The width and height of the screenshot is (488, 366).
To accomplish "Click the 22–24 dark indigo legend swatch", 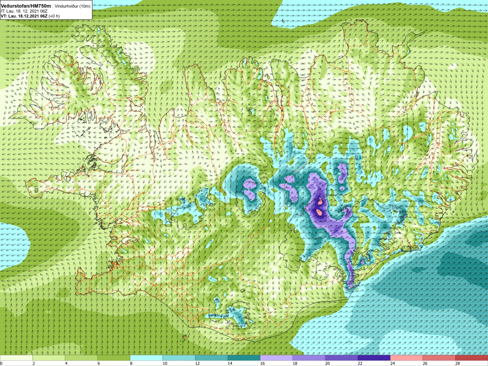I will pyautogui.click(x=374, y=358).
